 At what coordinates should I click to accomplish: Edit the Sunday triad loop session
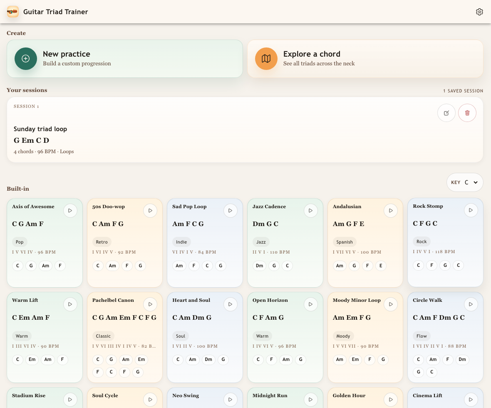(446, 113)
